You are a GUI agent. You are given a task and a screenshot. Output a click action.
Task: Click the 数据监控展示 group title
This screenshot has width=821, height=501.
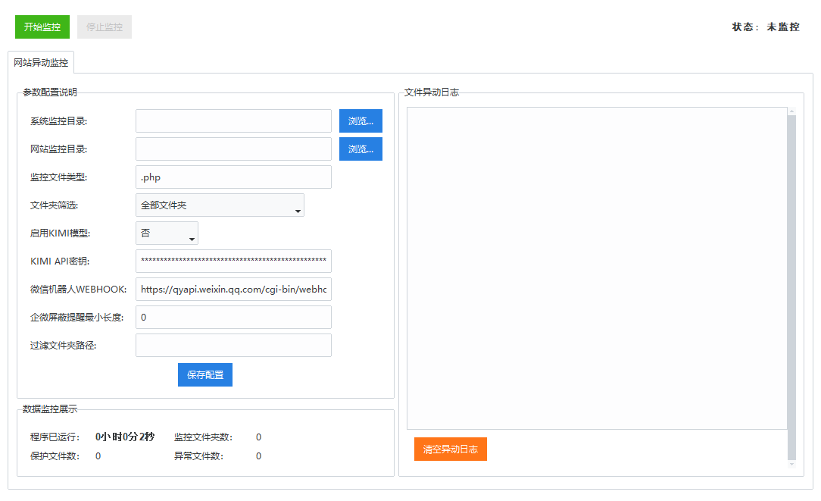(50, 409)
